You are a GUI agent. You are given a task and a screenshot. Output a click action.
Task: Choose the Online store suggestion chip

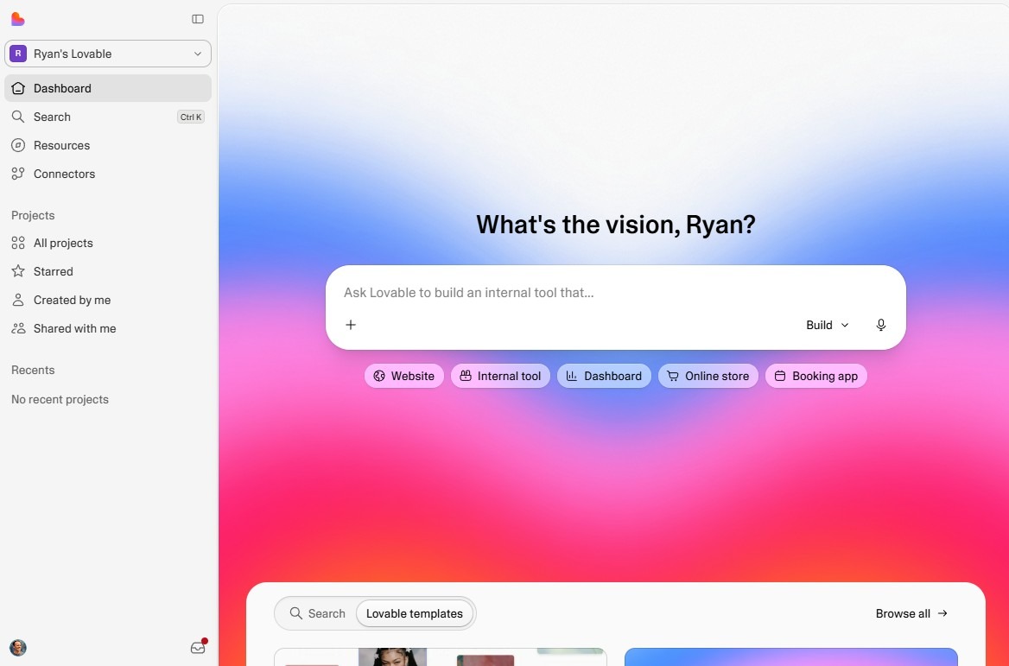[x=708, y=376]
